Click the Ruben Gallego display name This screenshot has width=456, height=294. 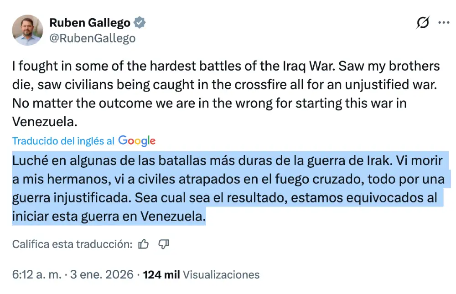click(89, 22)
